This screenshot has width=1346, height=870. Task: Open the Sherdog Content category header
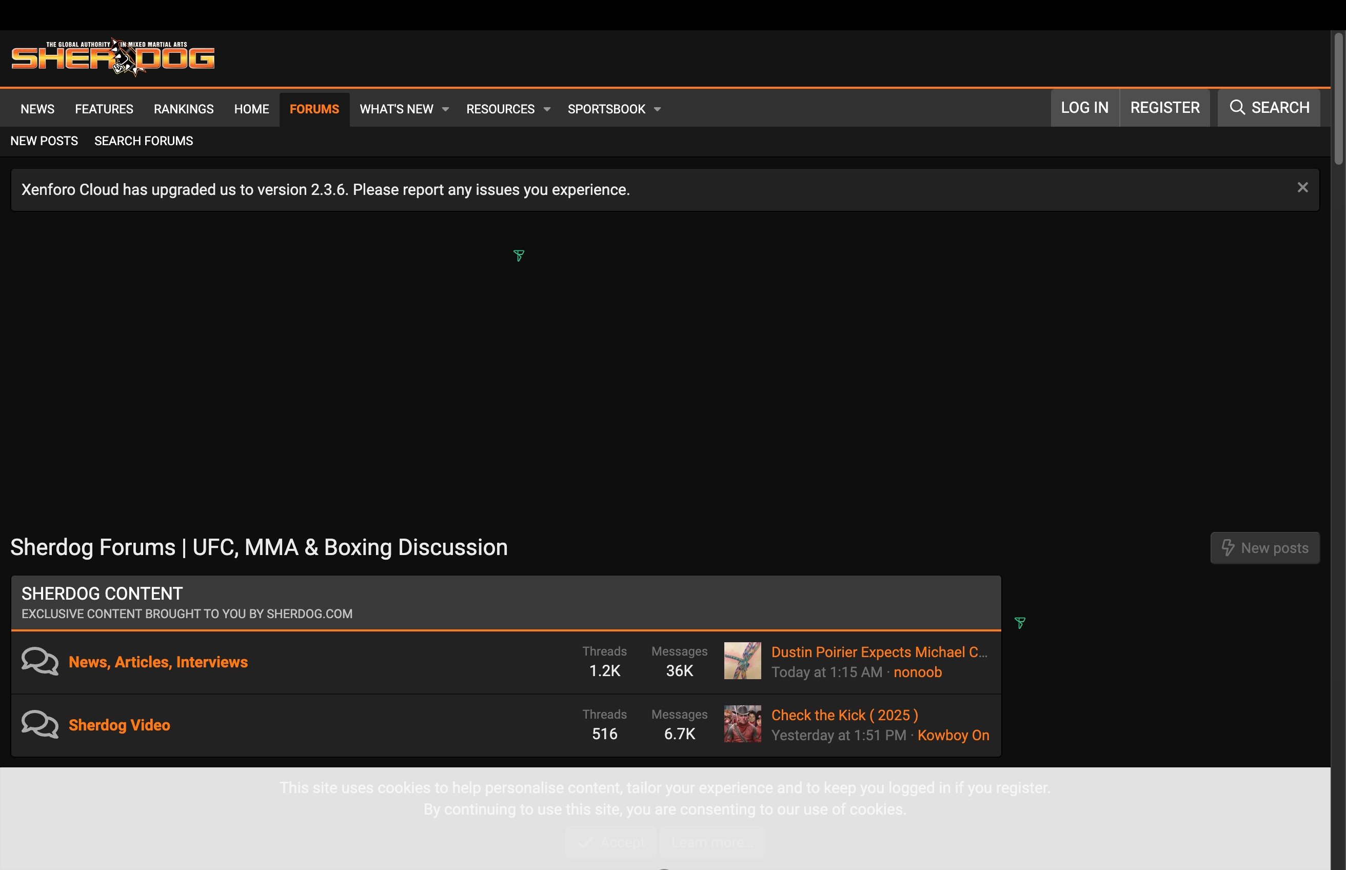[x=102, y=593]
